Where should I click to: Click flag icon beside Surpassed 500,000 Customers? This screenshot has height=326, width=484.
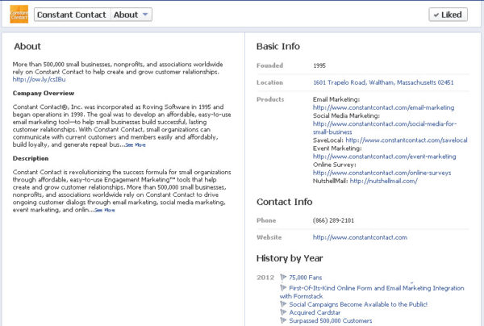click(x=283, y=320)
